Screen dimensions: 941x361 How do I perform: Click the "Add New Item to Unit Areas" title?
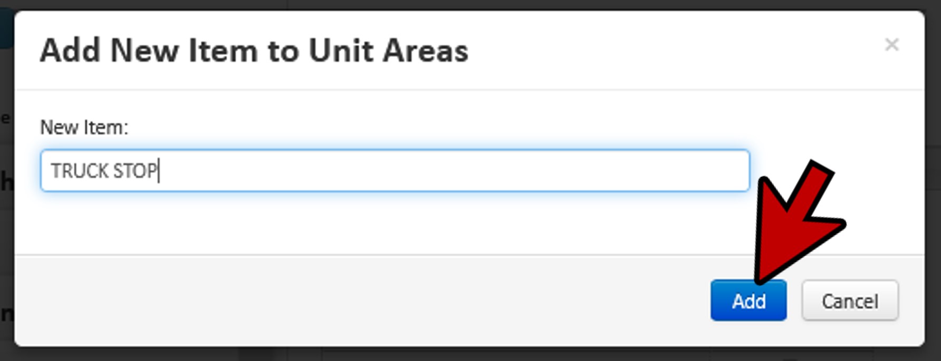254,51
